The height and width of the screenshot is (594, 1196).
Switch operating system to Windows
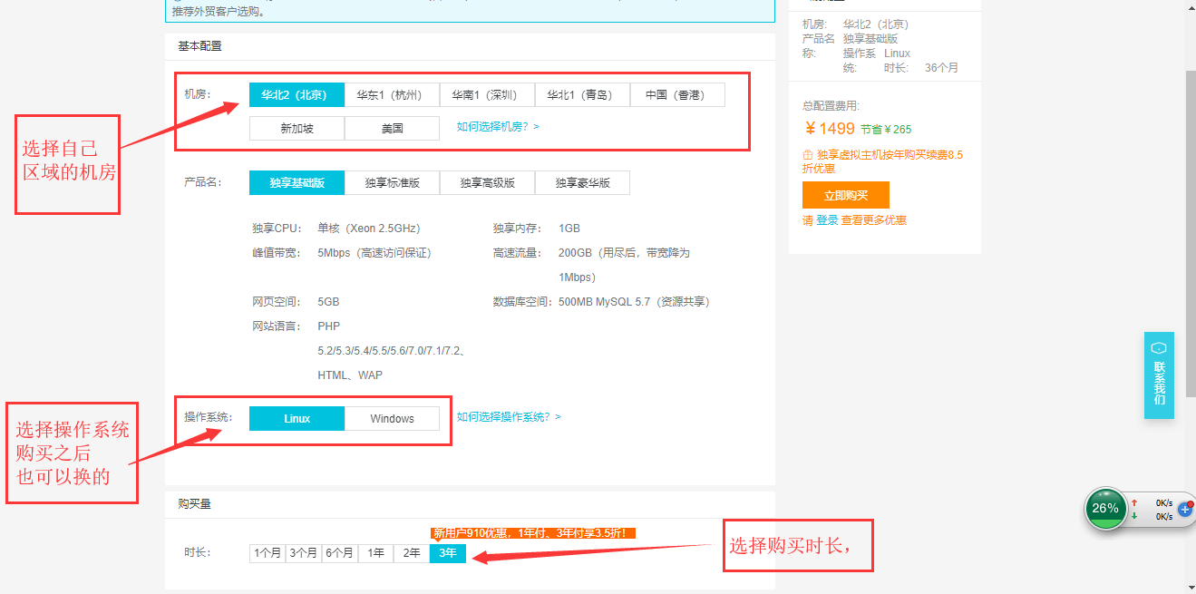(392, 419)
